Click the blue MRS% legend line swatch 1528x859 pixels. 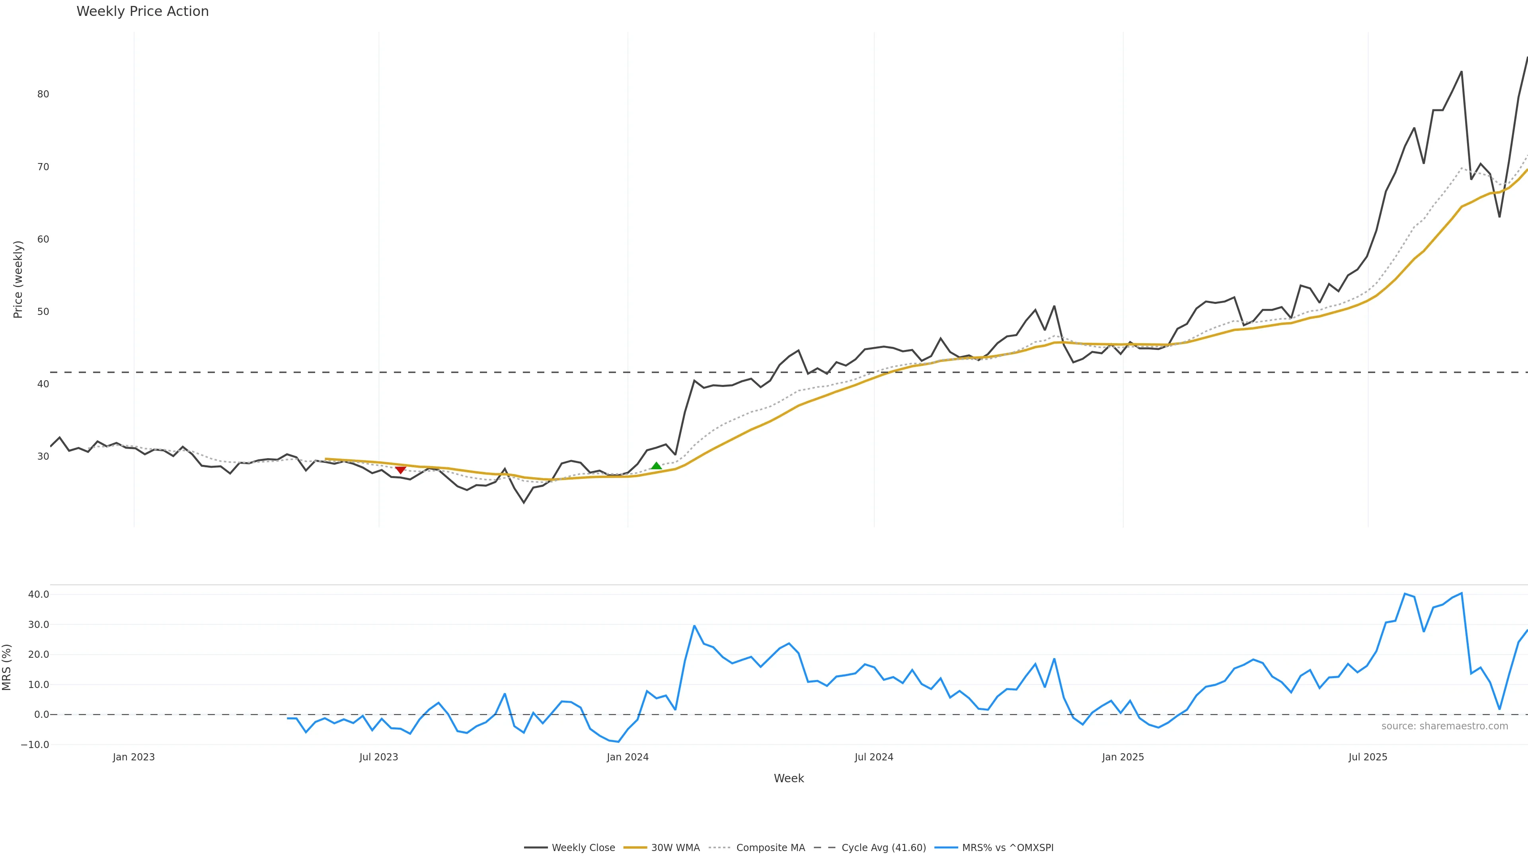click(946, 848)
